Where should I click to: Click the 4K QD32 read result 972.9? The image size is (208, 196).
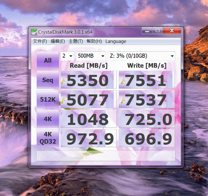click(88, 138)
